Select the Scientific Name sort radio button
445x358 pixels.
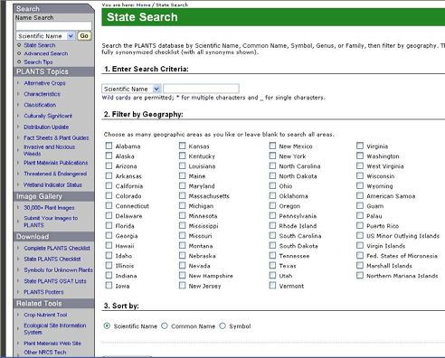[107, 325]
